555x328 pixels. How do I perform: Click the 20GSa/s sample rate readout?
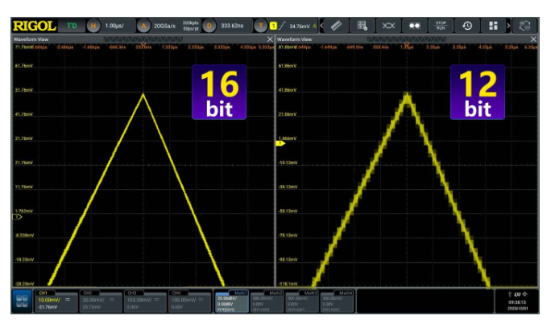tap(164, 26)
